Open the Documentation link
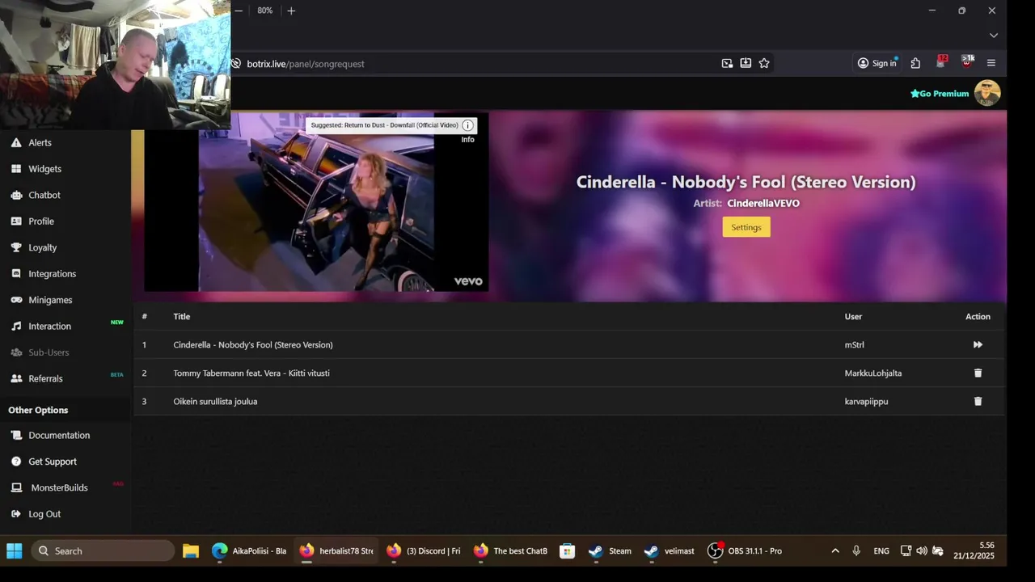 point(59,435)
